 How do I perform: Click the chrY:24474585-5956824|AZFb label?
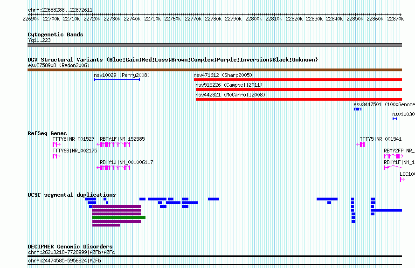pos(64,261)
